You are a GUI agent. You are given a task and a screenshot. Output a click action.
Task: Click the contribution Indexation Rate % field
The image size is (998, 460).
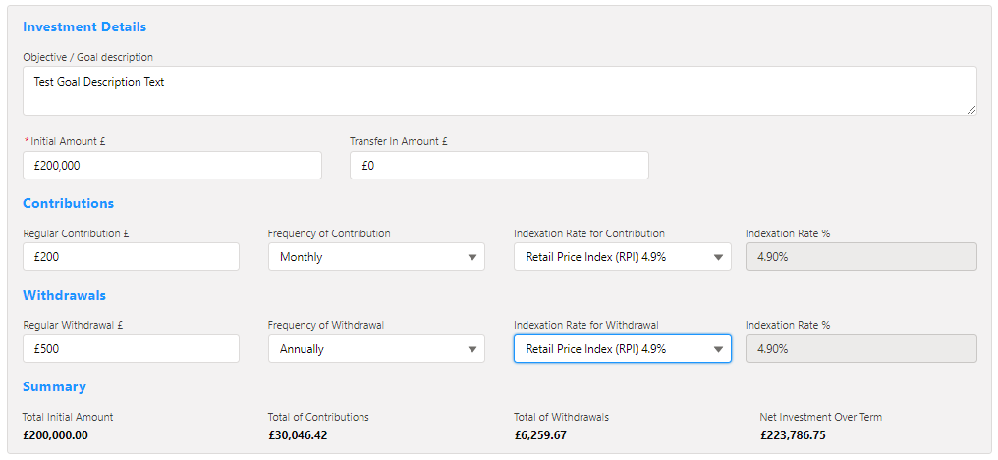(x=860, y=257)
